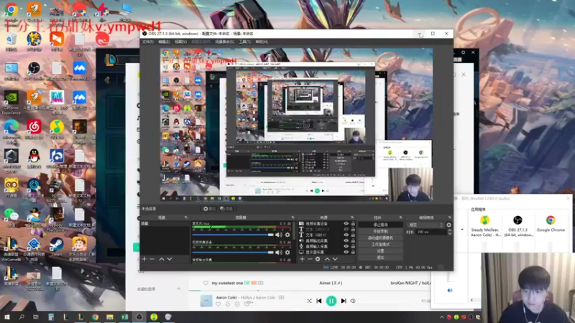The image size is (575, 323).
Task: Open the Tools menu in OBS
Action: click(x=244, y=42)
